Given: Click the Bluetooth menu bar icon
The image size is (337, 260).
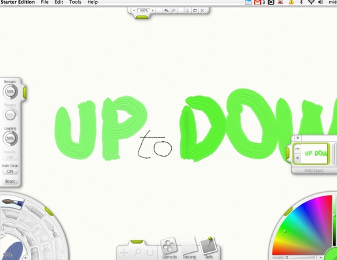Looking at the screenshot, I should (x=301, y=2).
